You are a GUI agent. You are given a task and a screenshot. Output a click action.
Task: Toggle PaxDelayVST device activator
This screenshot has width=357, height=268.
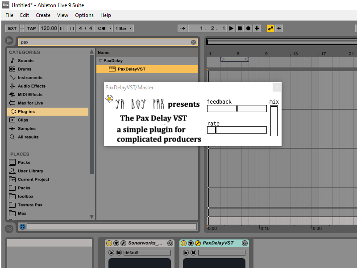(x=183, y=243)
